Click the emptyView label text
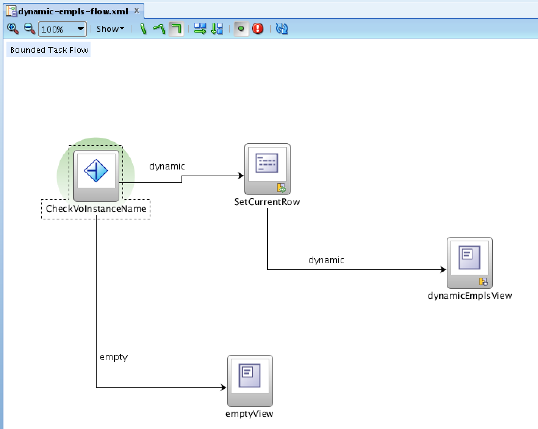Viewport: 538px width, 429px height. coord(249,414)
